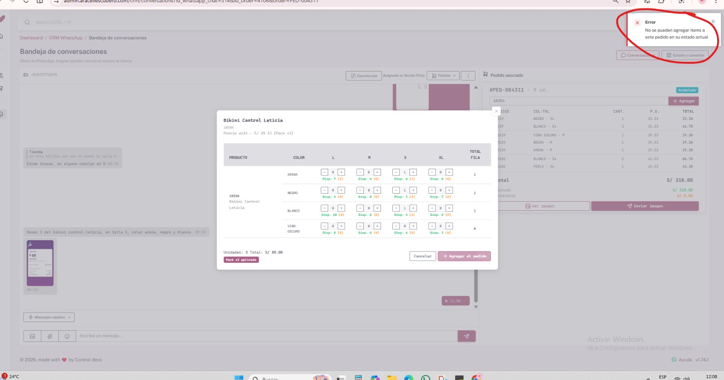
Task: Increase NEGRO size M quantity
Action: click(x=377, y=190)
